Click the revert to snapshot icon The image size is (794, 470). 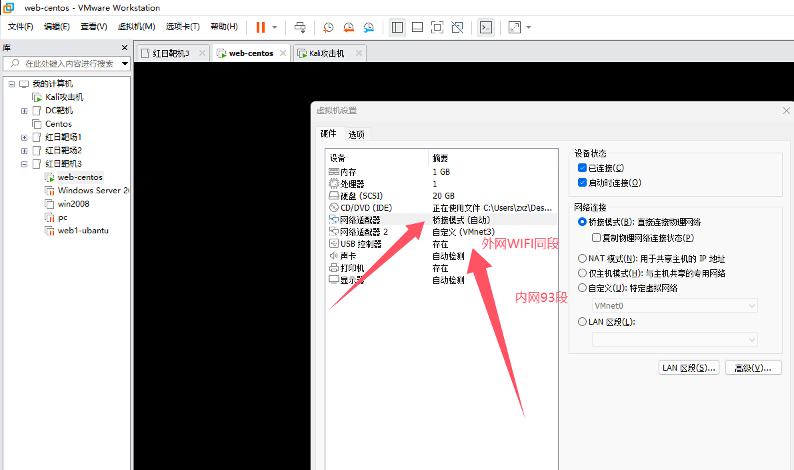coord(349,27)
